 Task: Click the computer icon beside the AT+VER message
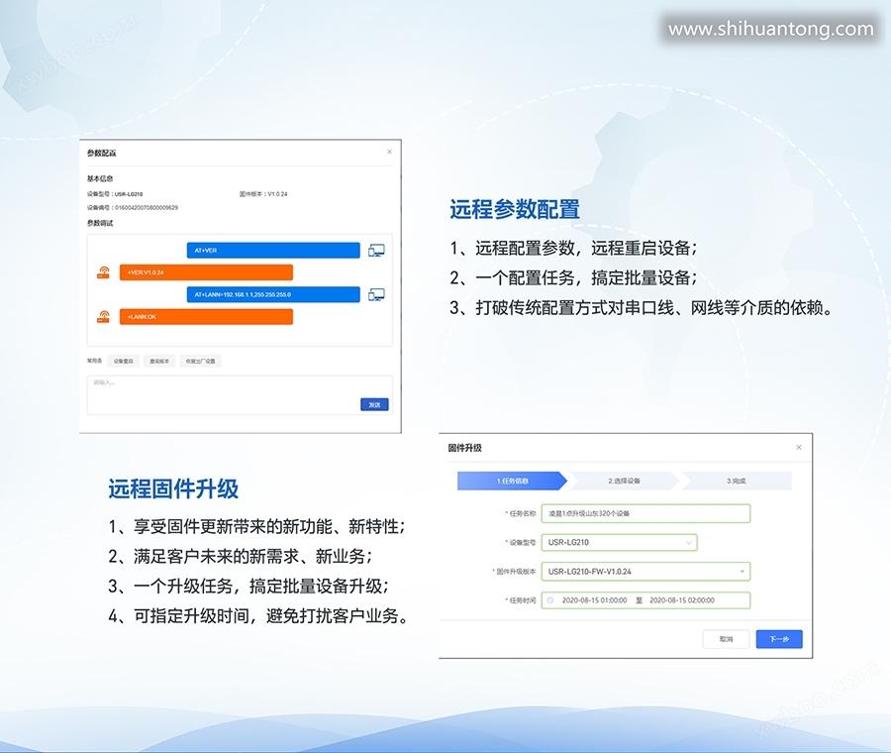[376, 251]
